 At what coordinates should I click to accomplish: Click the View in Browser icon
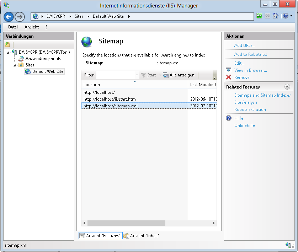(229, 70)
